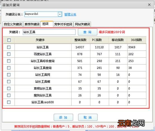Viewport: 155px width, 131px height.
Task: Check the box for 站长工具查询
Action: [9, 68]
